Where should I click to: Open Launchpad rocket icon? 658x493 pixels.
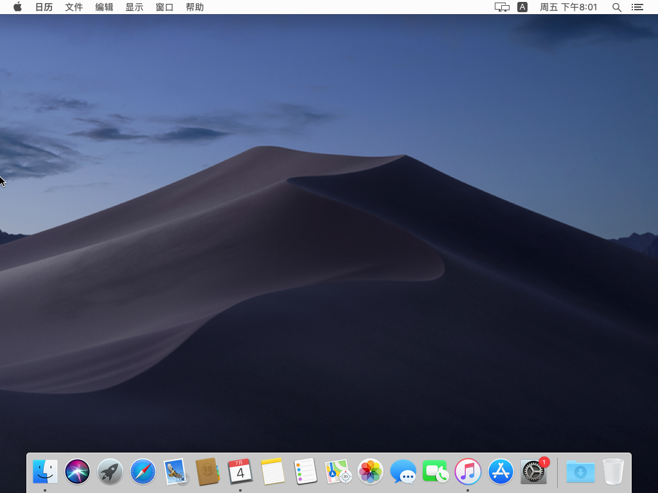pos(110,471)
